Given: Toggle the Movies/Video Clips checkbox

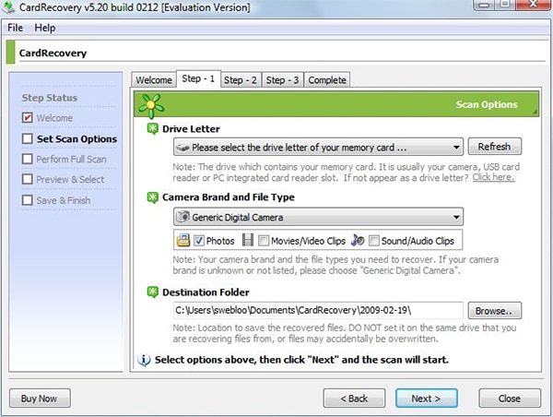Looking at the screenshot, I should (264, 241).
